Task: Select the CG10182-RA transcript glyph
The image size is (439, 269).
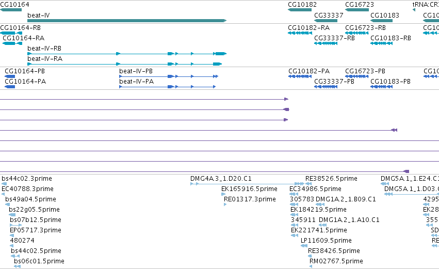Action: coord(300,33)
